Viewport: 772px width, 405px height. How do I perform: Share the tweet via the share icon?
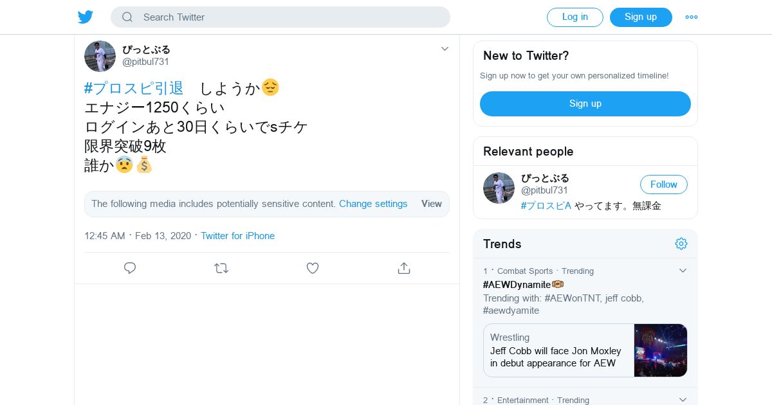point(404,268)
